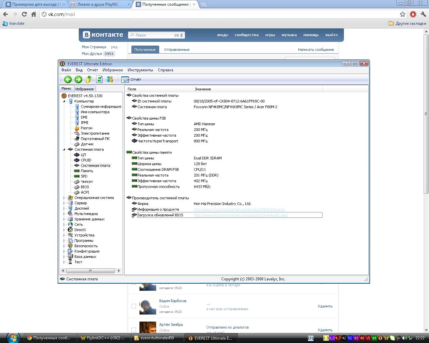
Task: Select the Разгон tree item
Action: tap(86, 128)
